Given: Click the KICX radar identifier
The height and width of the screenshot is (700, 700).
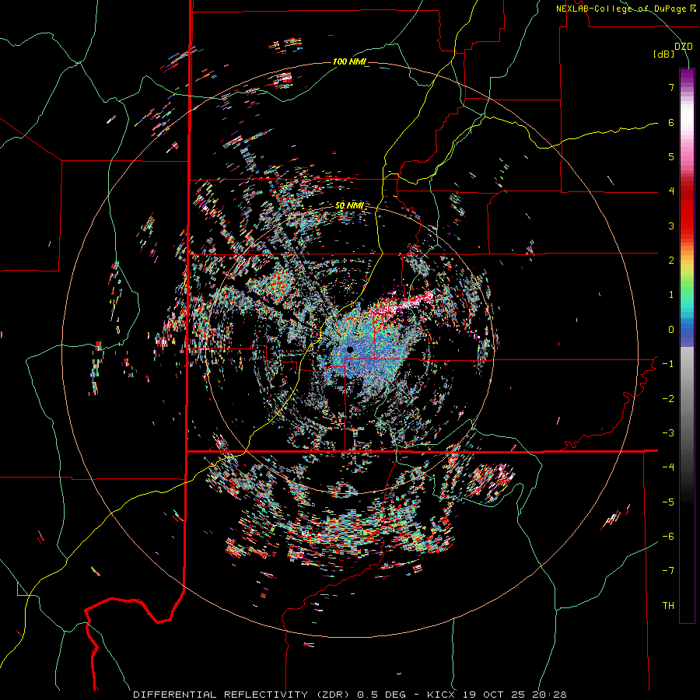Looking at the screenshot, I should pos(443,695).
